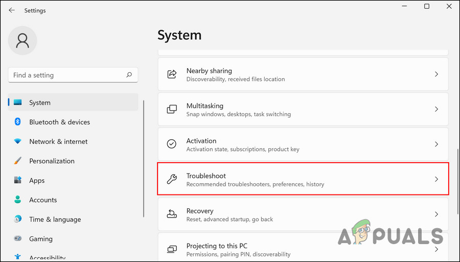460x262 pixels.
Task: Click the Troubleshoot wrench icon
Action: tap(172, 179)
